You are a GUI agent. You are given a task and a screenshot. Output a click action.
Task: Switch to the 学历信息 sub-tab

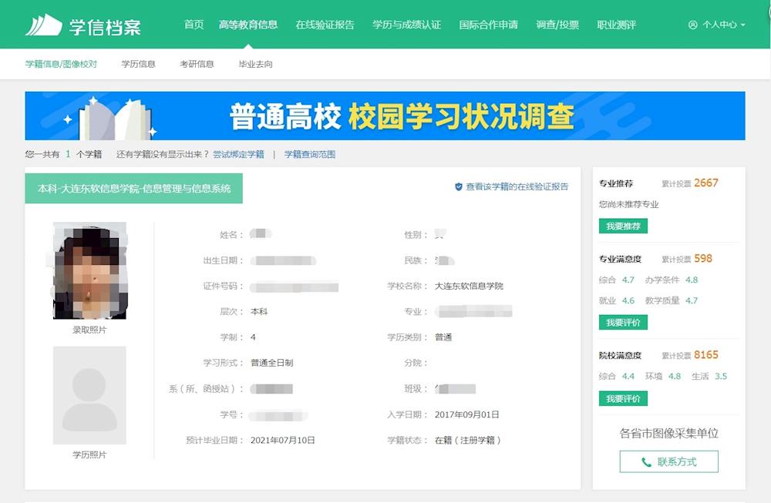[138, 64]
